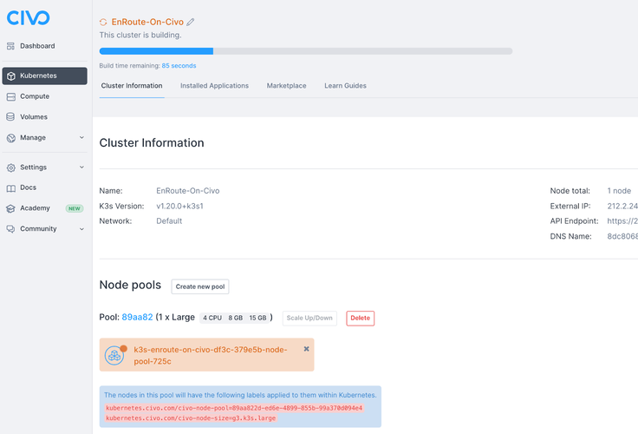The width and height of the screenshot is (638, 434).
Task: Click the 85 seconds remaining text
Action: coord(179,66)
